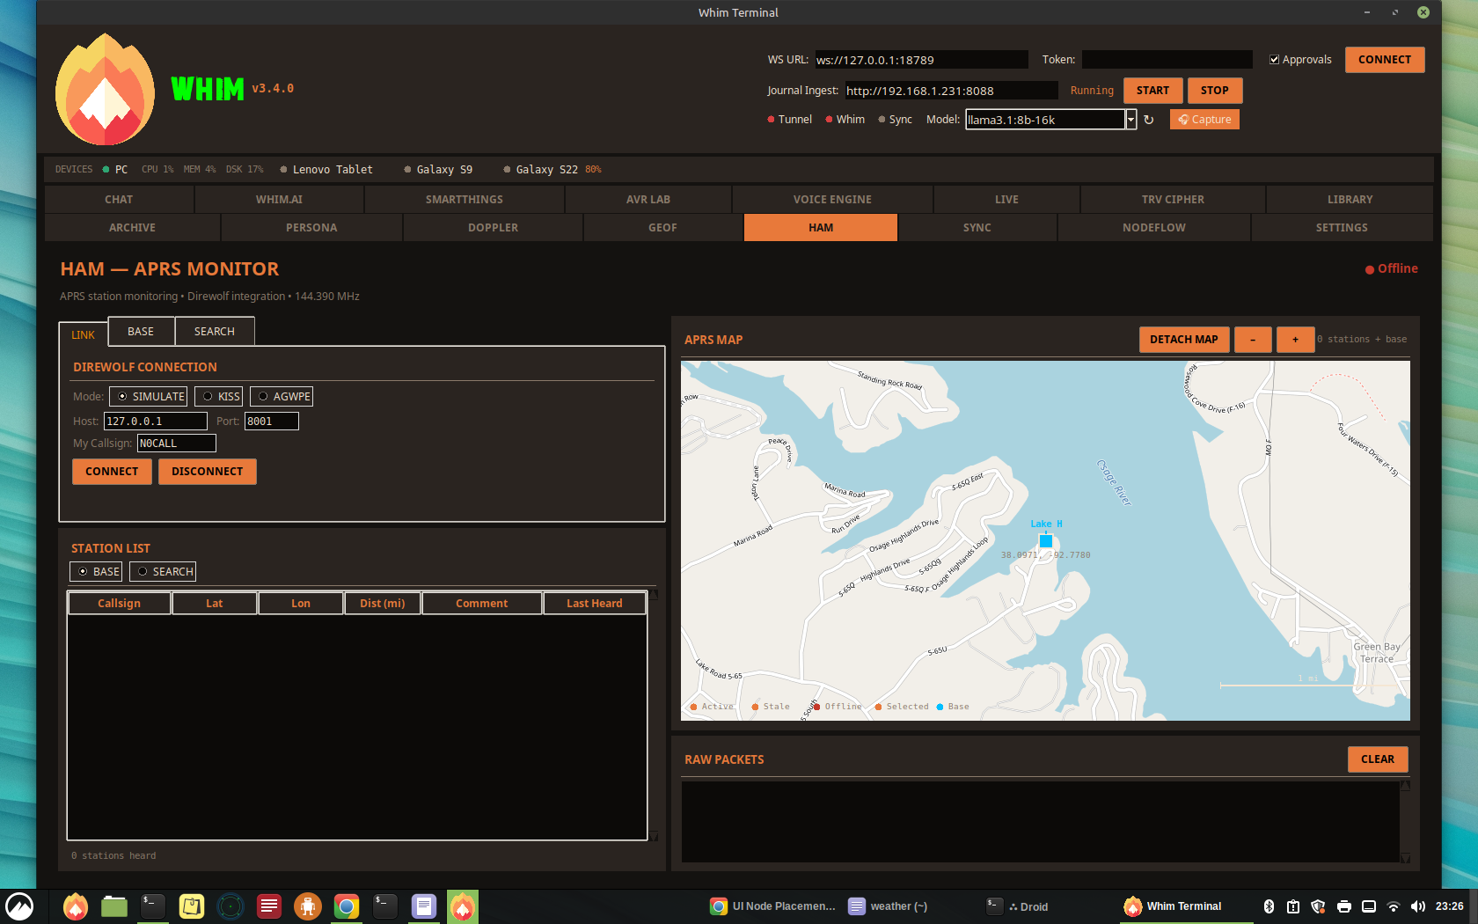This screenshot has height=924, width=1478.
Task: Launch the first terminal icon in taskbar
Action: coord(153,906)
